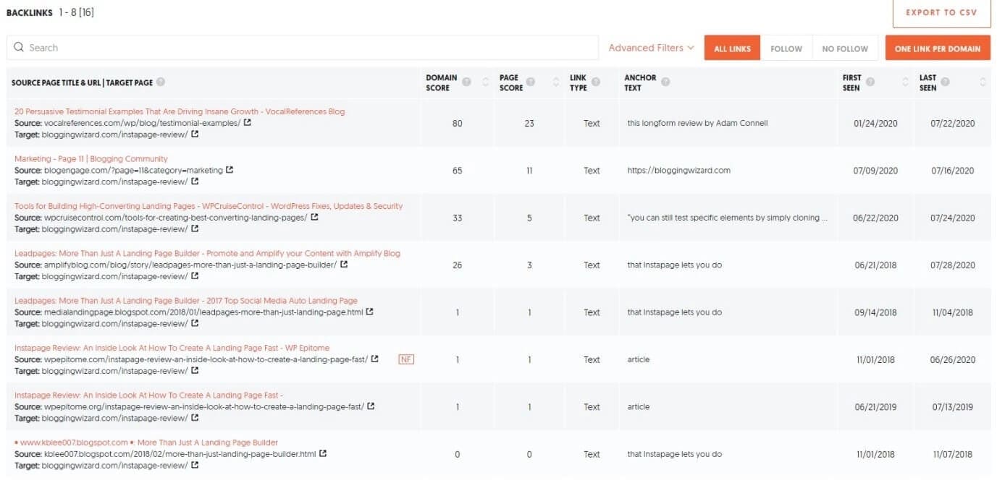Click domain score value 65
Image resolution: width=997 pixels, height=483 pixels.
pyautogui.click(x=457, y=171)
